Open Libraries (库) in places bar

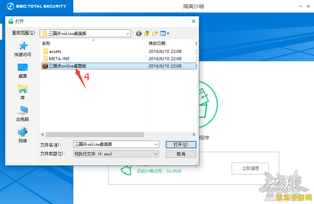(x=23, y=92)
